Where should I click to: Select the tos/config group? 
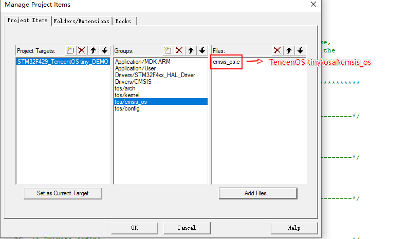(161, 108)
